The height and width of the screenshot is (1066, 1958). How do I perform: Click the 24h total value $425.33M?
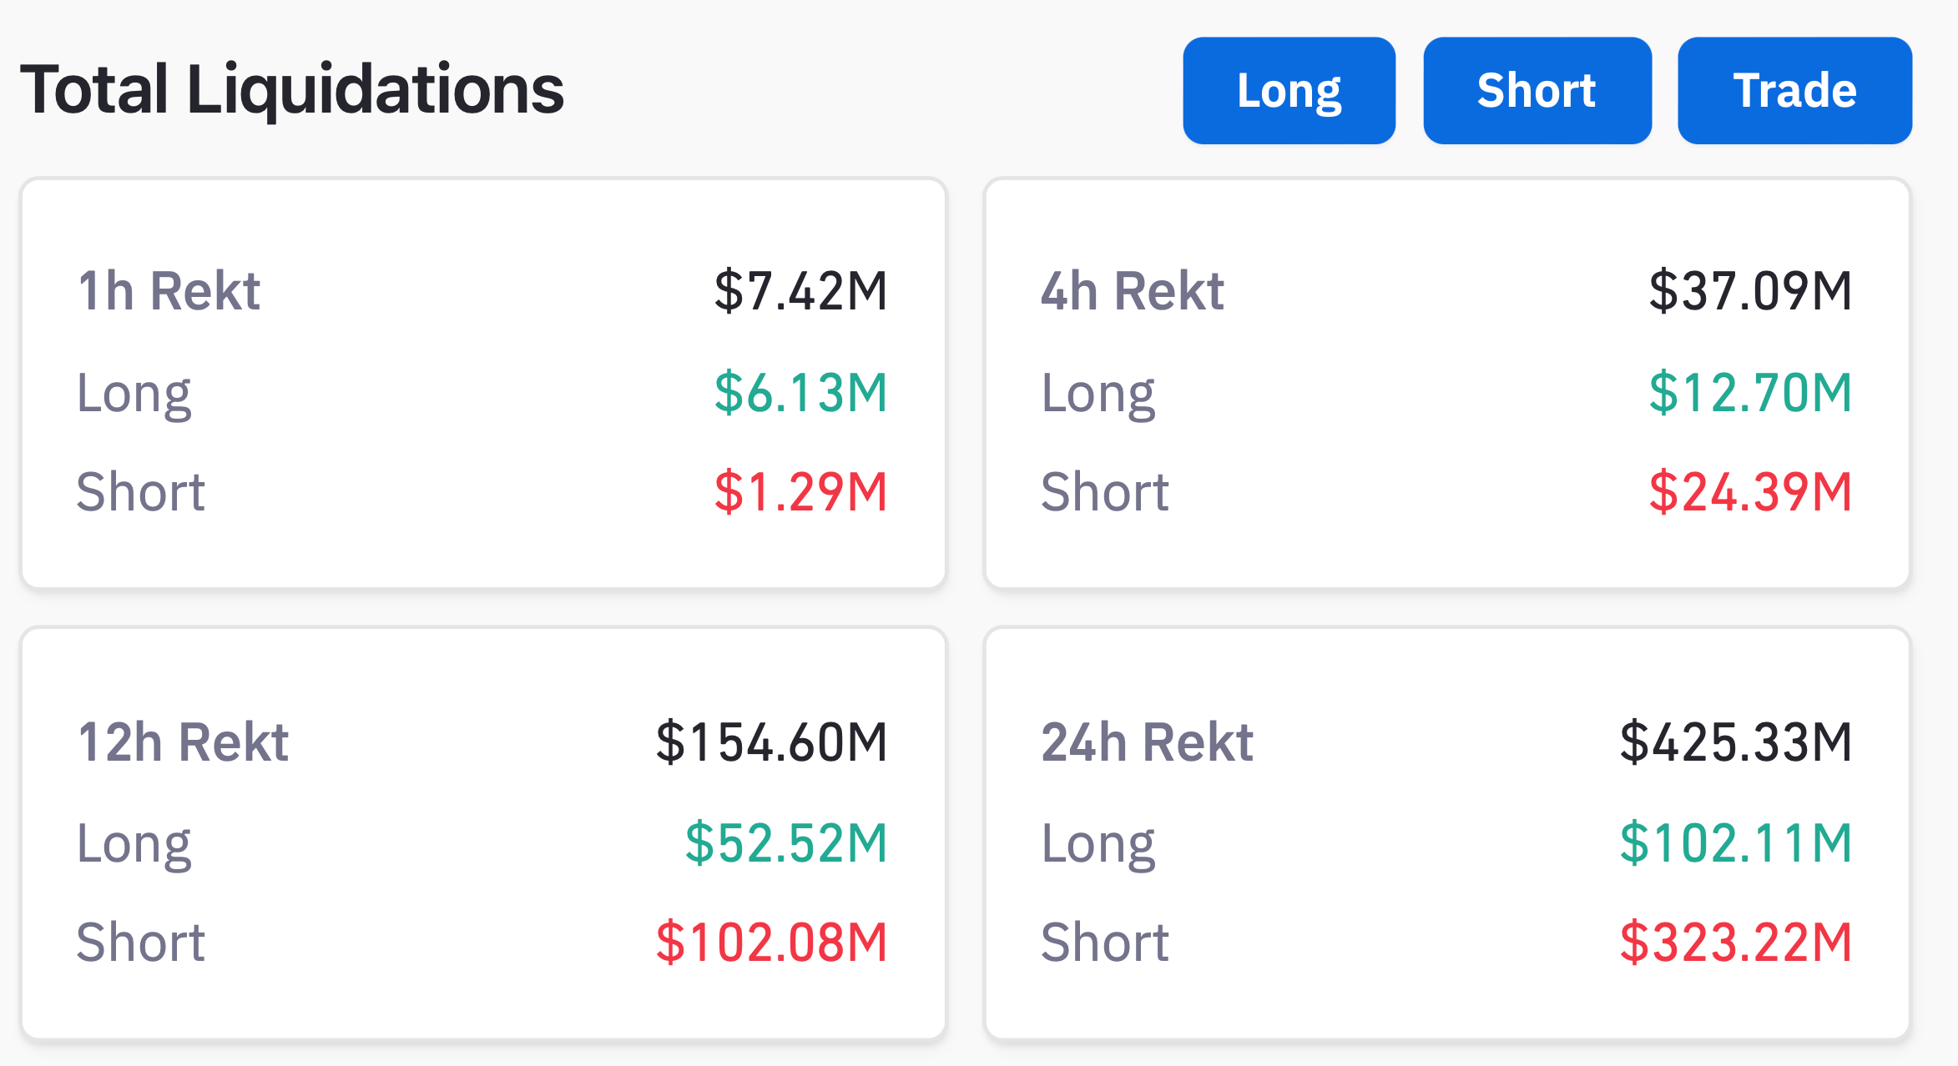point(1736,742)
